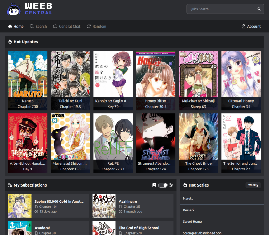269x235 pixels.
Task: Click the WEEB CENTRAL wordmark
Action: pos(38,9)
